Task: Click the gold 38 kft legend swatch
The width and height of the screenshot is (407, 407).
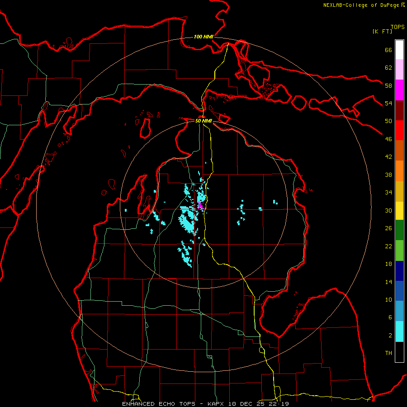Action: click(399, 191)
